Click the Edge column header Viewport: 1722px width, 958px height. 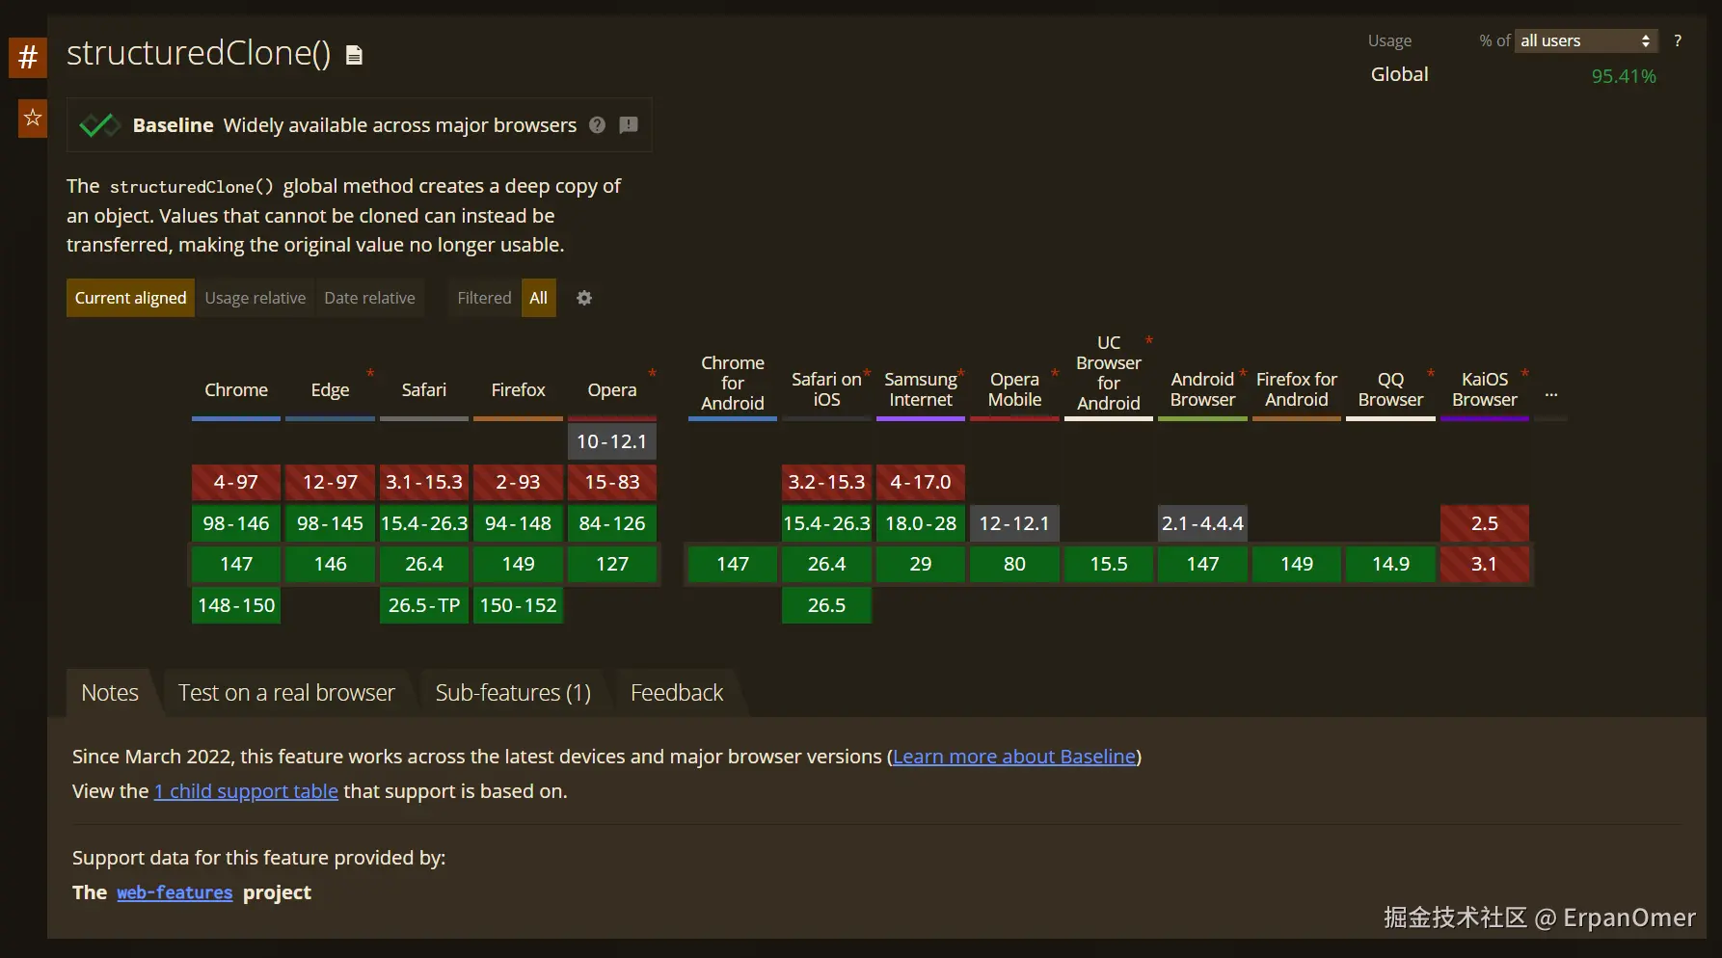330,389
